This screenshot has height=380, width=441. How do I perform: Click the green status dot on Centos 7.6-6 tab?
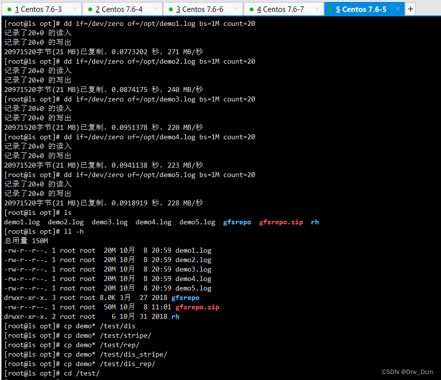pyautogui.click(x=171, y=9)
